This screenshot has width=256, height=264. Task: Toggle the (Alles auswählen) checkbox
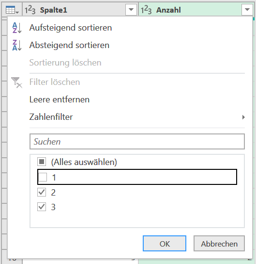point(42,162)
